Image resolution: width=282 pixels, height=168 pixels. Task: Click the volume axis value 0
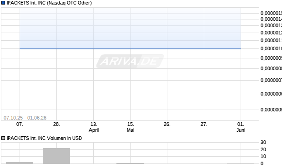click(x=262, y=163)
